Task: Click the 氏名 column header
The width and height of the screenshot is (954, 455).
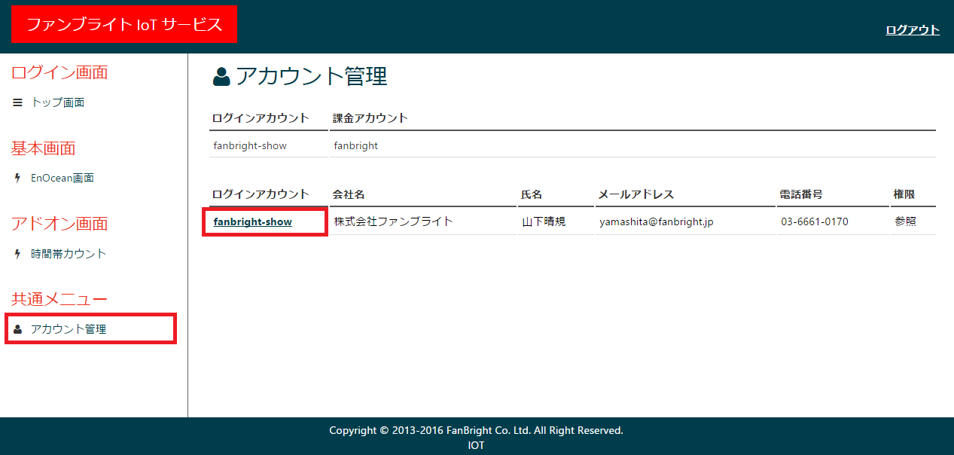Action: [532, 194]
